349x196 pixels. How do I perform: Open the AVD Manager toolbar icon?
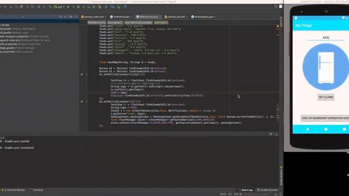[x=100, y=7]
